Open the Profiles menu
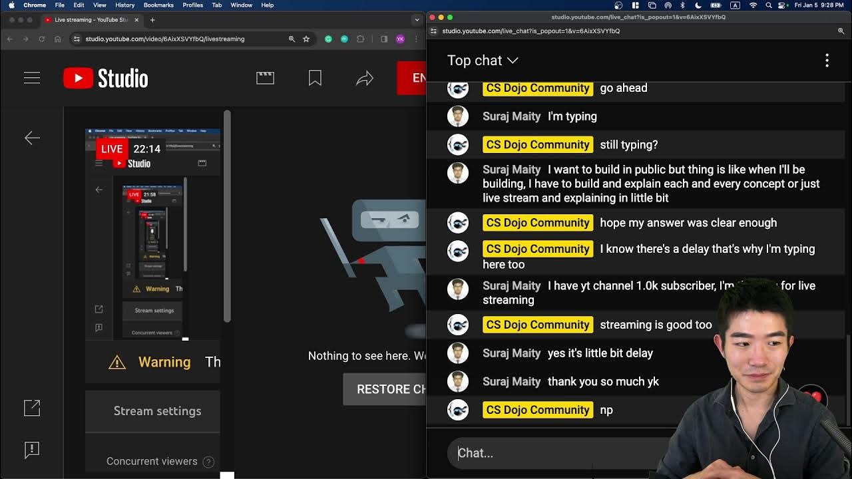Image resolution: width=852 pixels, height=479 pixels. coord(193,5)
